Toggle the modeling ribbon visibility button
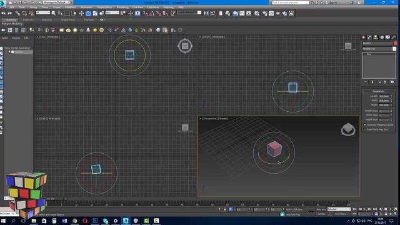 [235, 13]
